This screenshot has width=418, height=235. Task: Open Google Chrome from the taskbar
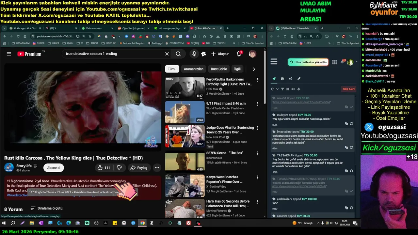142,223
